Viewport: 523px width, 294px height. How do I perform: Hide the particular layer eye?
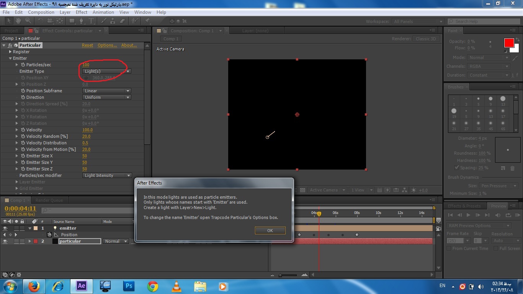(5, 241)
